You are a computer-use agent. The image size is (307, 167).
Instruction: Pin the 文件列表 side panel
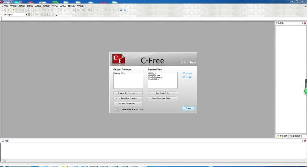(302, 23)
